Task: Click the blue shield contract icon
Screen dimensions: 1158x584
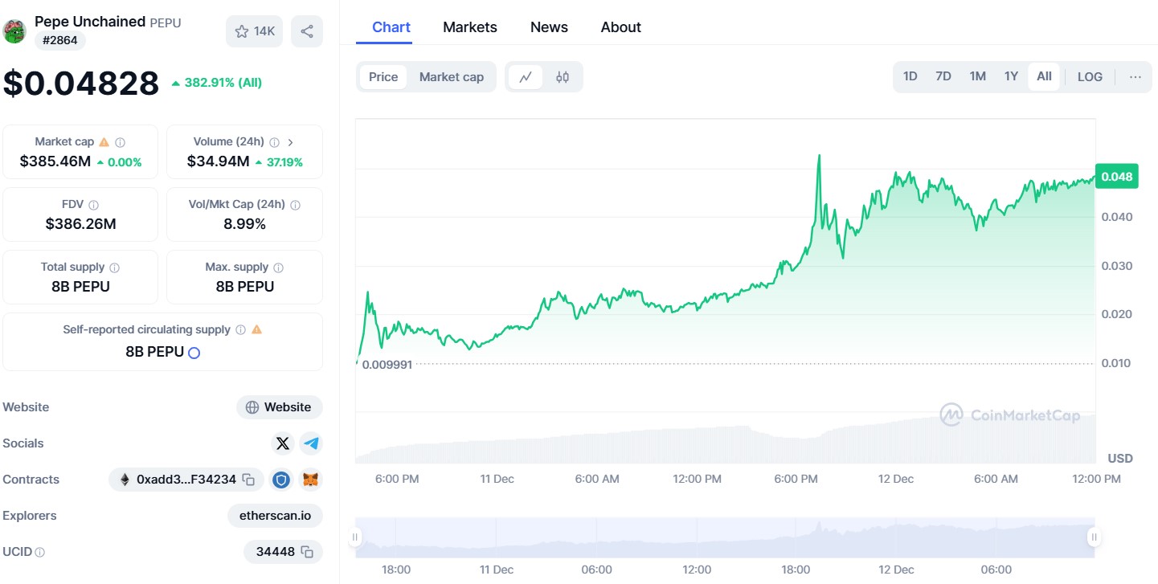Action: [x=280, y=480]
